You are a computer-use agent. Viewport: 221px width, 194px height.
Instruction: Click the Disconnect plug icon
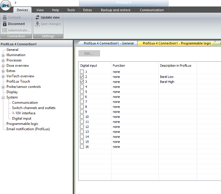coord(5,24)
